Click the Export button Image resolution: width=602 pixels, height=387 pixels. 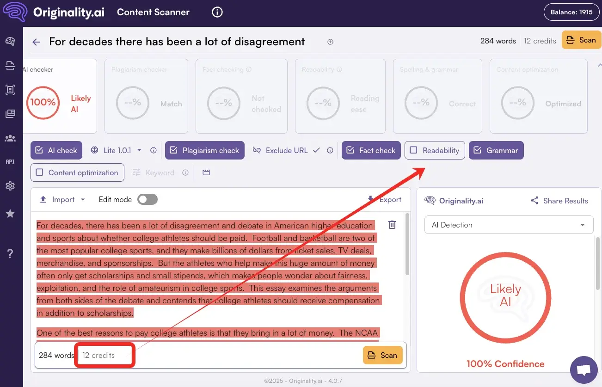click(384, 199)
